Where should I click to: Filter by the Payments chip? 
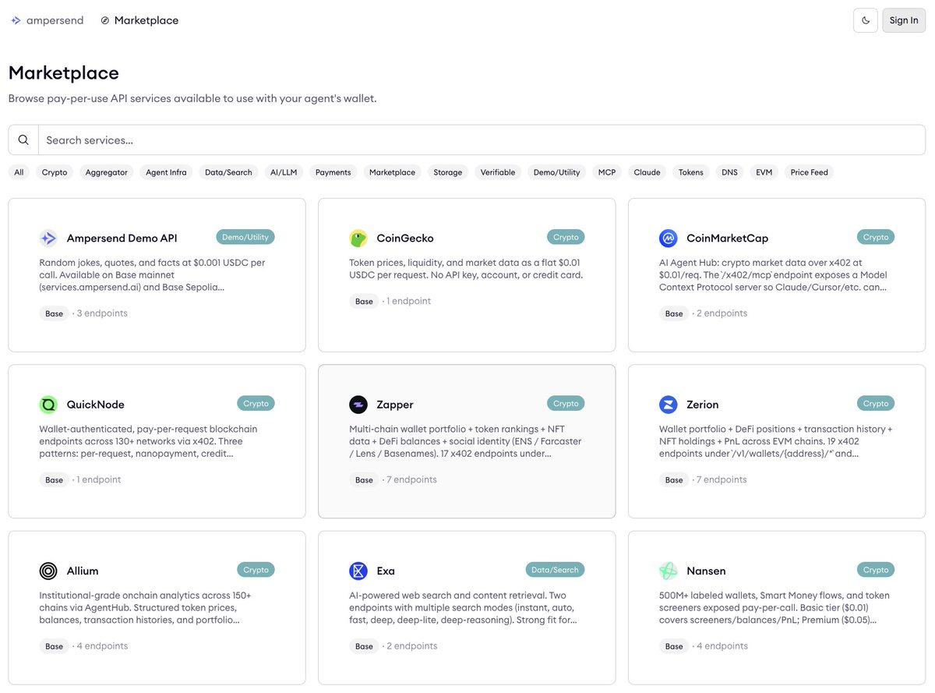333,172
